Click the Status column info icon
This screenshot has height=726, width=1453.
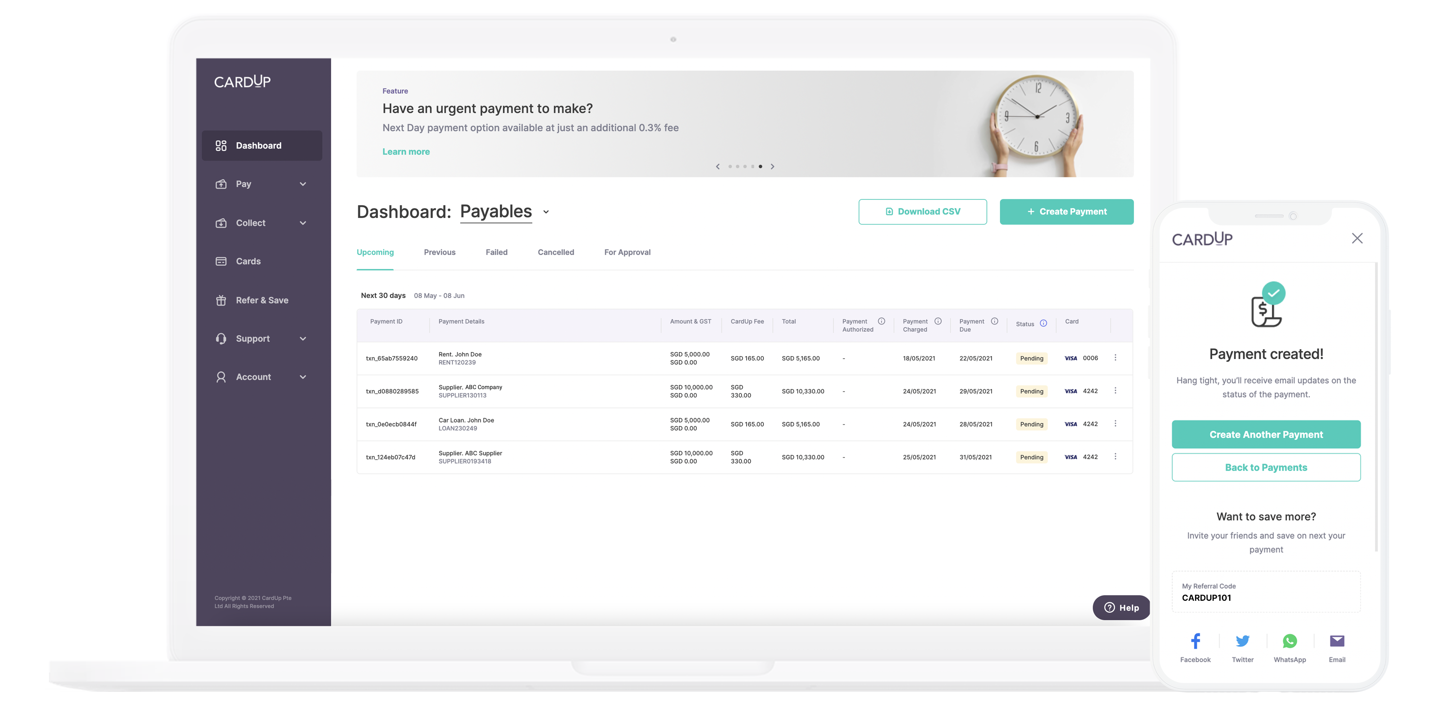tap(1043, 323)
